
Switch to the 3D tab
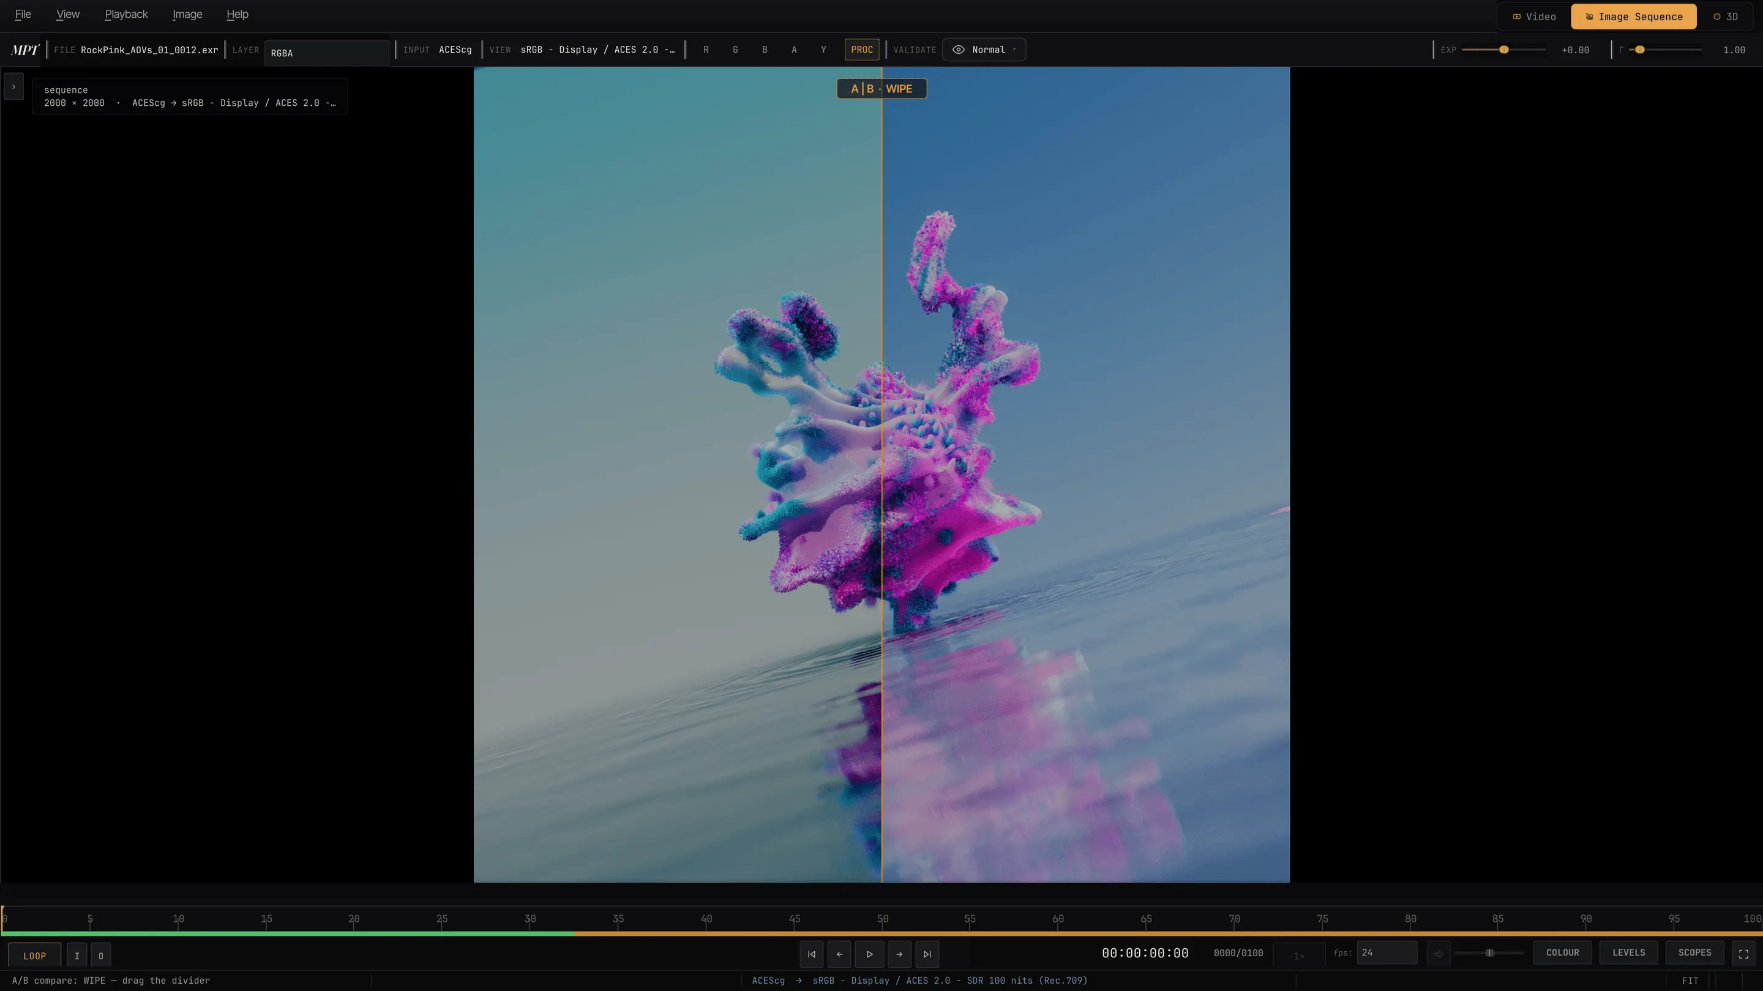1726,17
